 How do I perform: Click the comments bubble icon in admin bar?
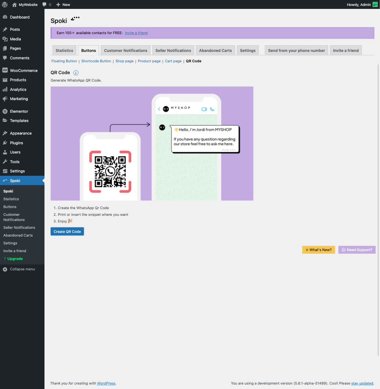point(44,4)
